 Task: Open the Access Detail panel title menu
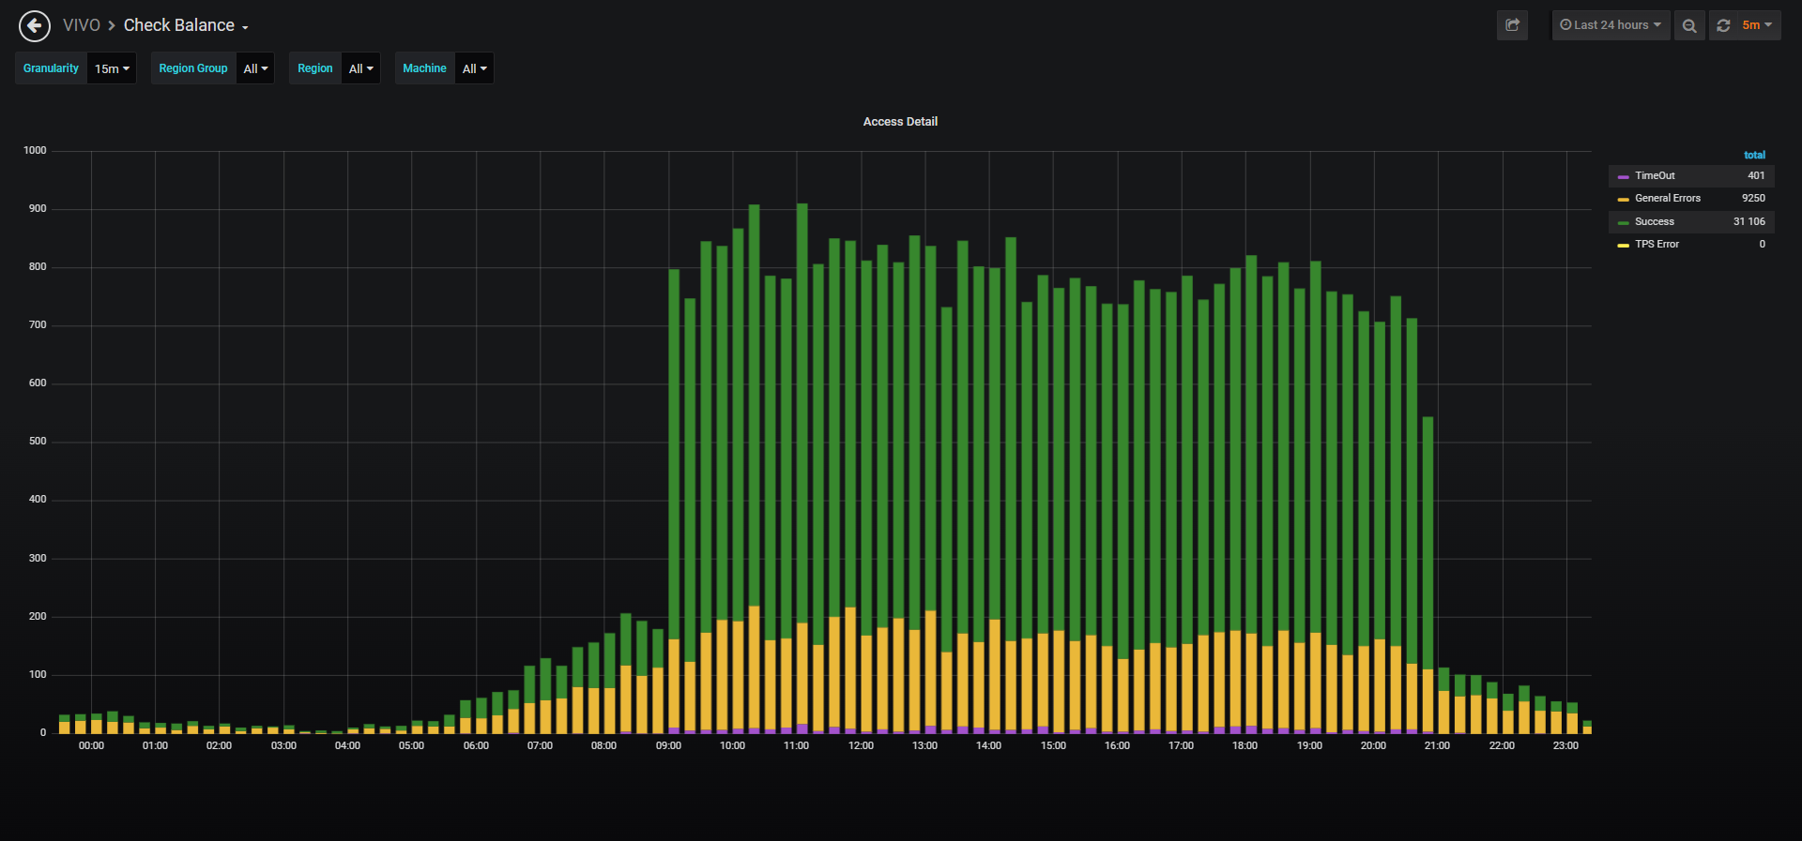pyautogui.click(x=900, y=122)
